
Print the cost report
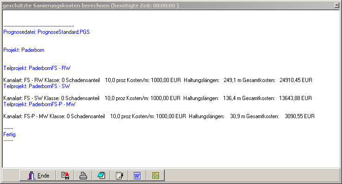tap(83, 176)
